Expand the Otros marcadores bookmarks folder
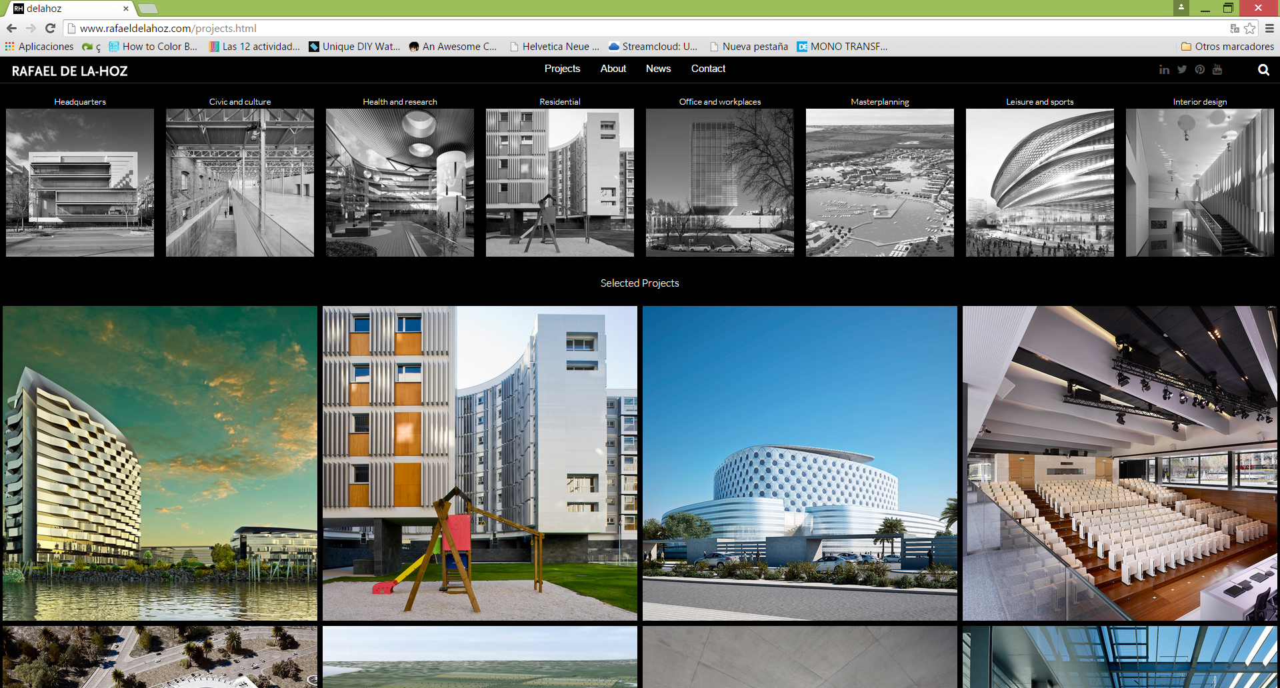This screenshot has width=1280, height=688. (1227, 47)
